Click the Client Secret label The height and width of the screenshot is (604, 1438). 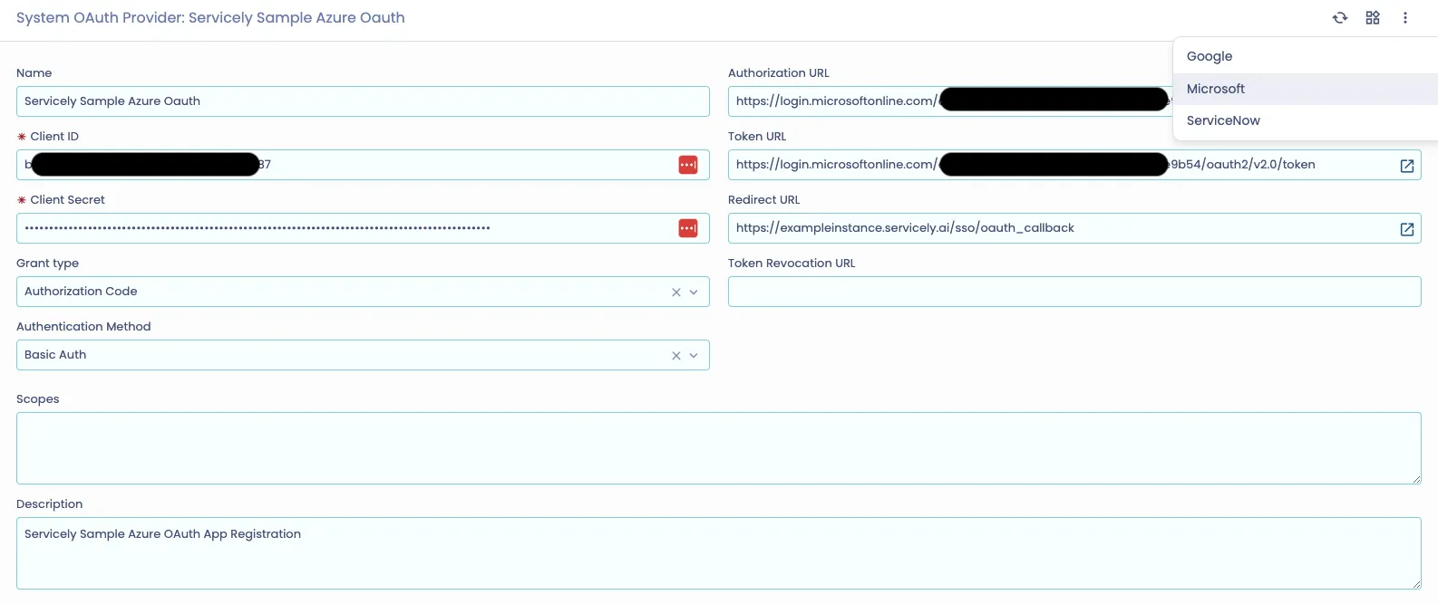[x=67, y=200]
